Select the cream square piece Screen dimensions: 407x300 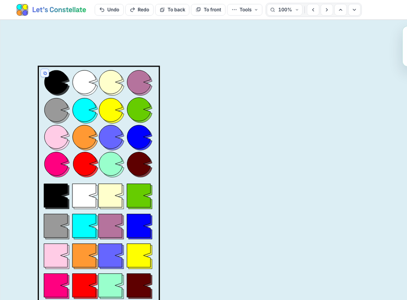(x=111, y=196)
